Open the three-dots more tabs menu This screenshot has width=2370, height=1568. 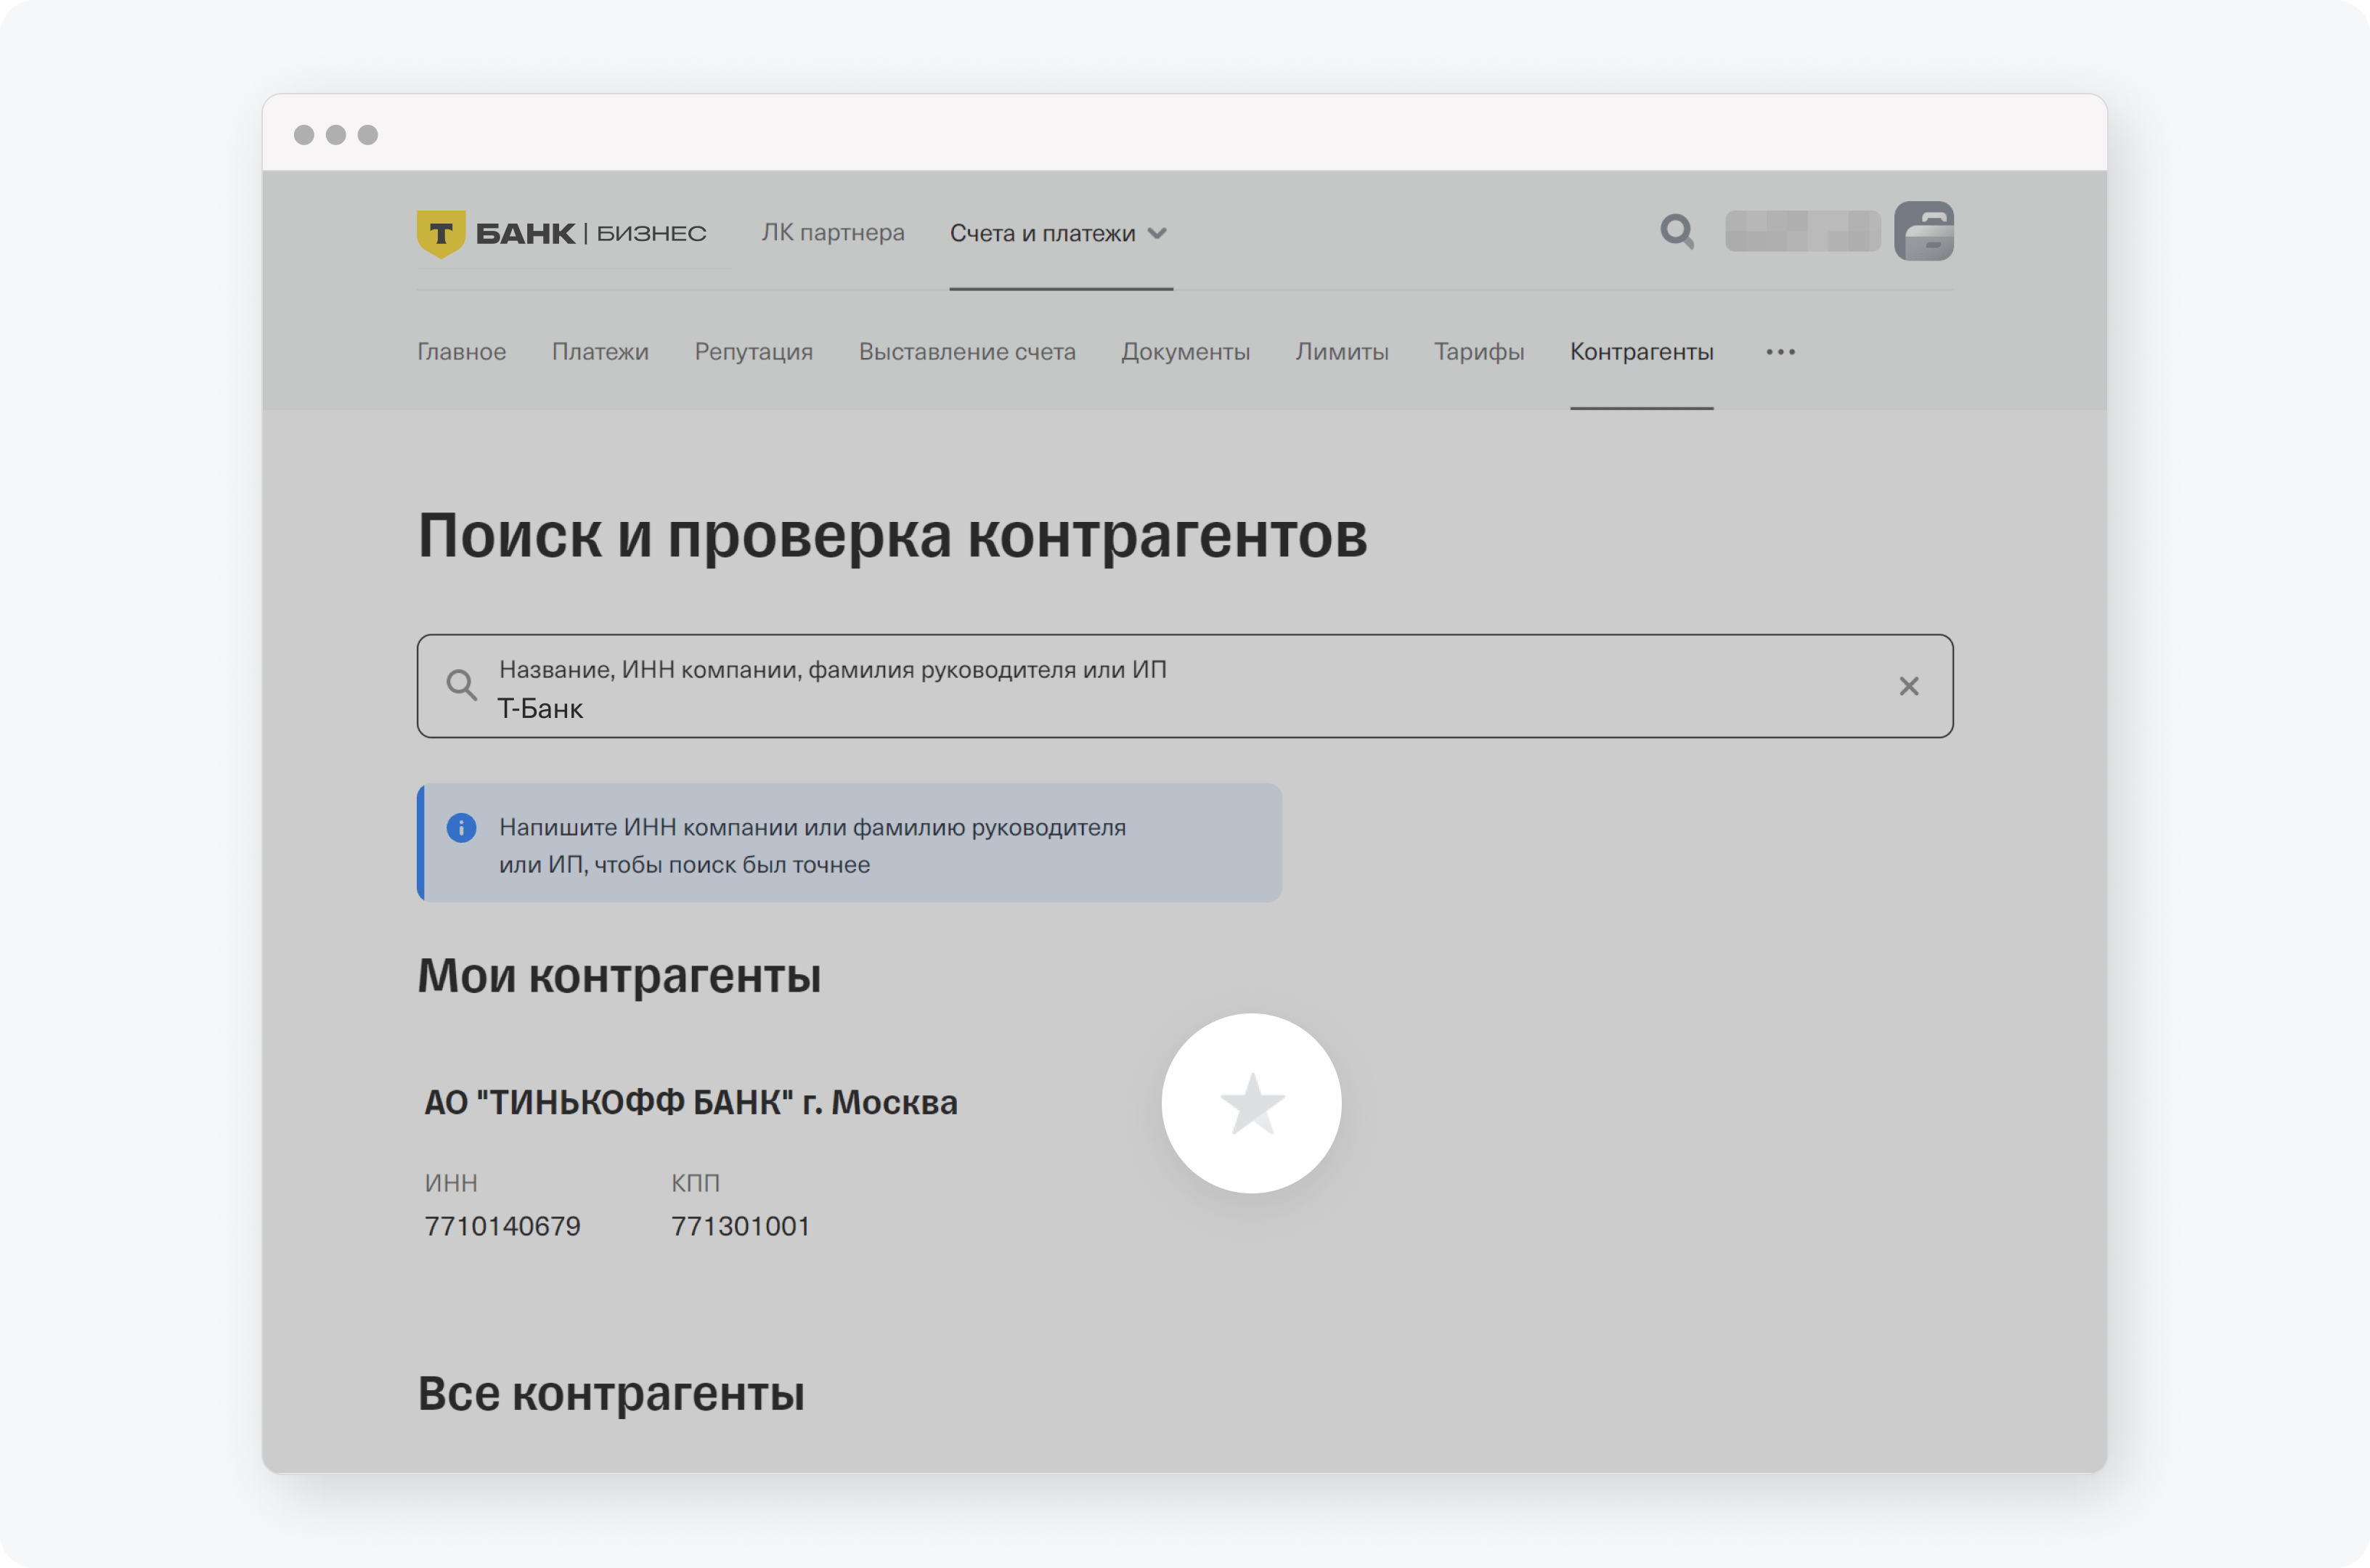coord(1780,352)
